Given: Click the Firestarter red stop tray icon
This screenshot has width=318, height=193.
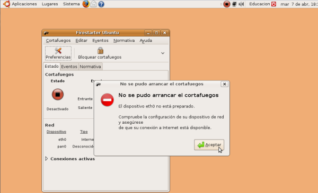Looking at the screenshot, I should coord(227,4).
